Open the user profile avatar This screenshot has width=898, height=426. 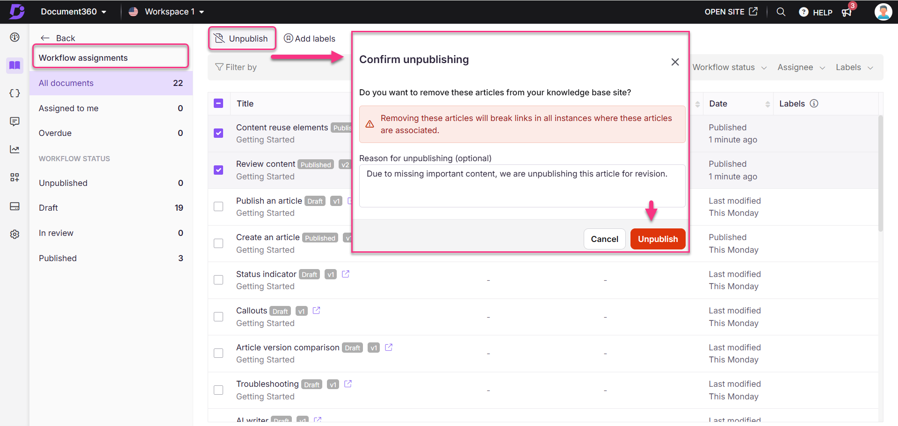883,12
